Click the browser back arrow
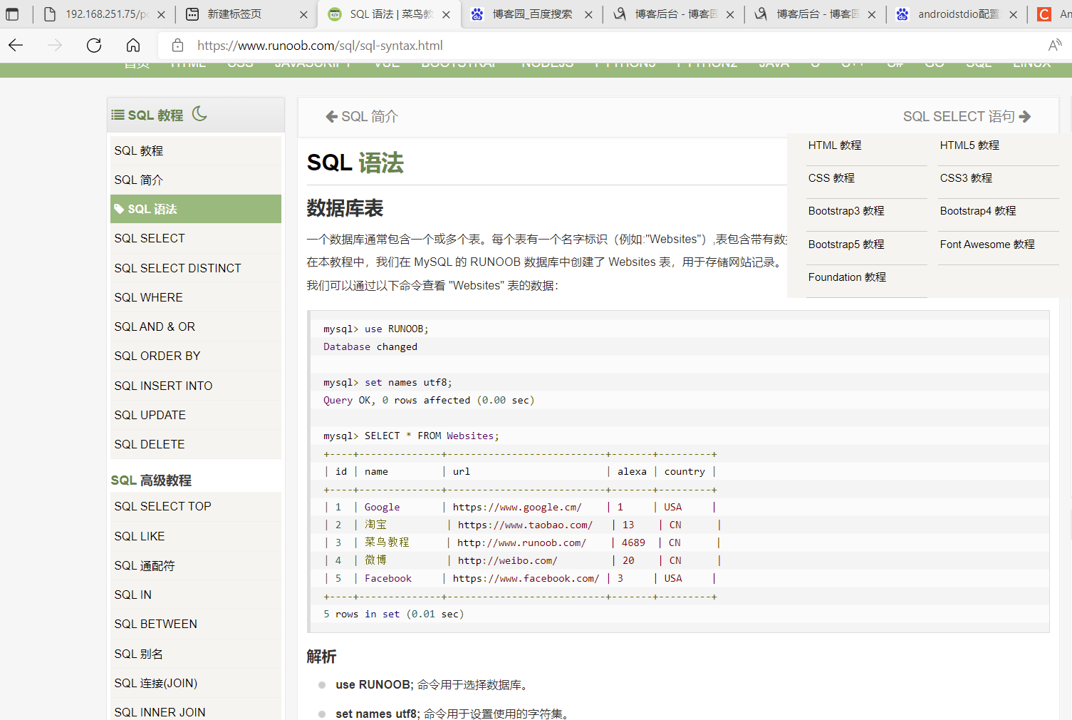Image resolution: width=1072 pixels, height=720 pixels. click(x=16, y=46)
